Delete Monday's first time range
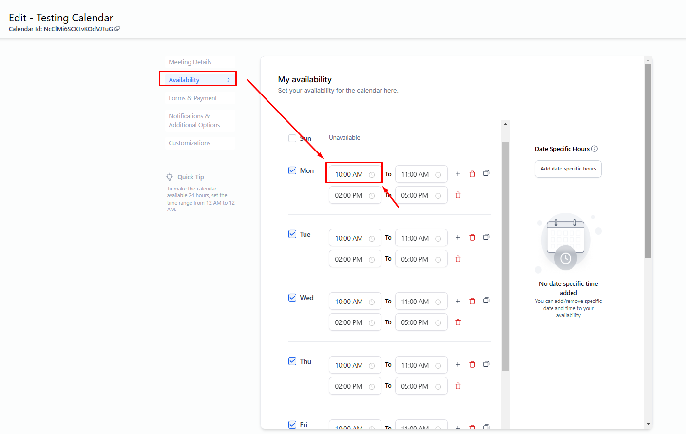Image resolution: width=686 pixels, height=434 pixels. tap(472, 174)
